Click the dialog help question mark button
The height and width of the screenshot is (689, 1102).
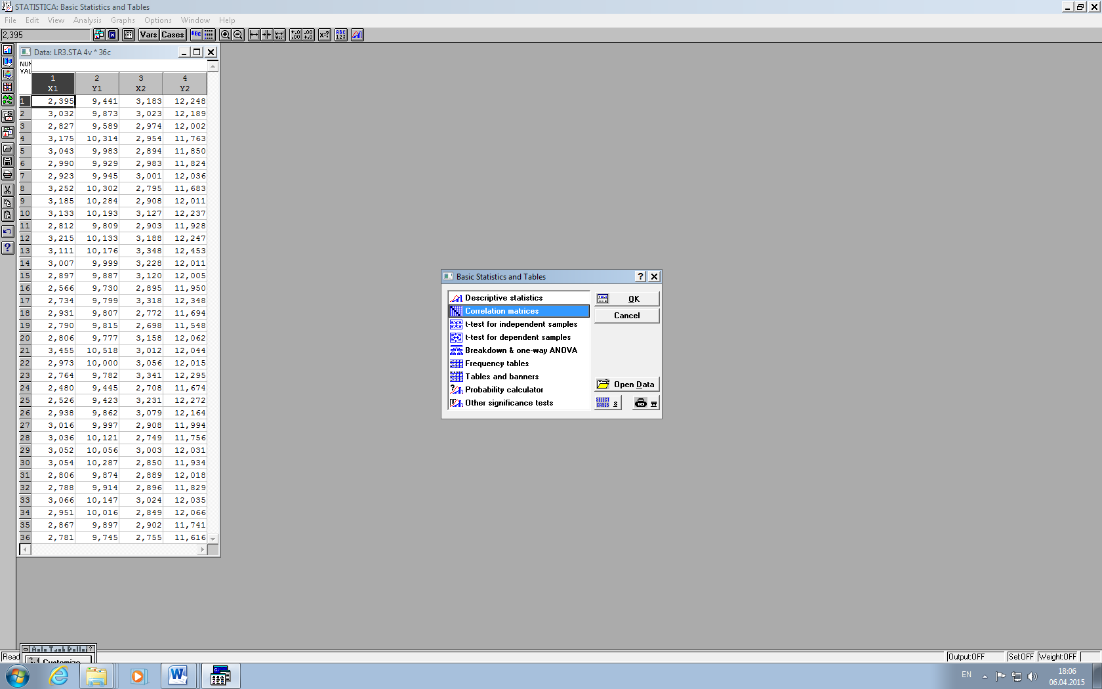tap(641, 277)
